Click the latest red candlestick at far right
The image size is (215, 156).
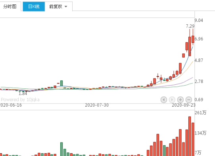[193, 39]
